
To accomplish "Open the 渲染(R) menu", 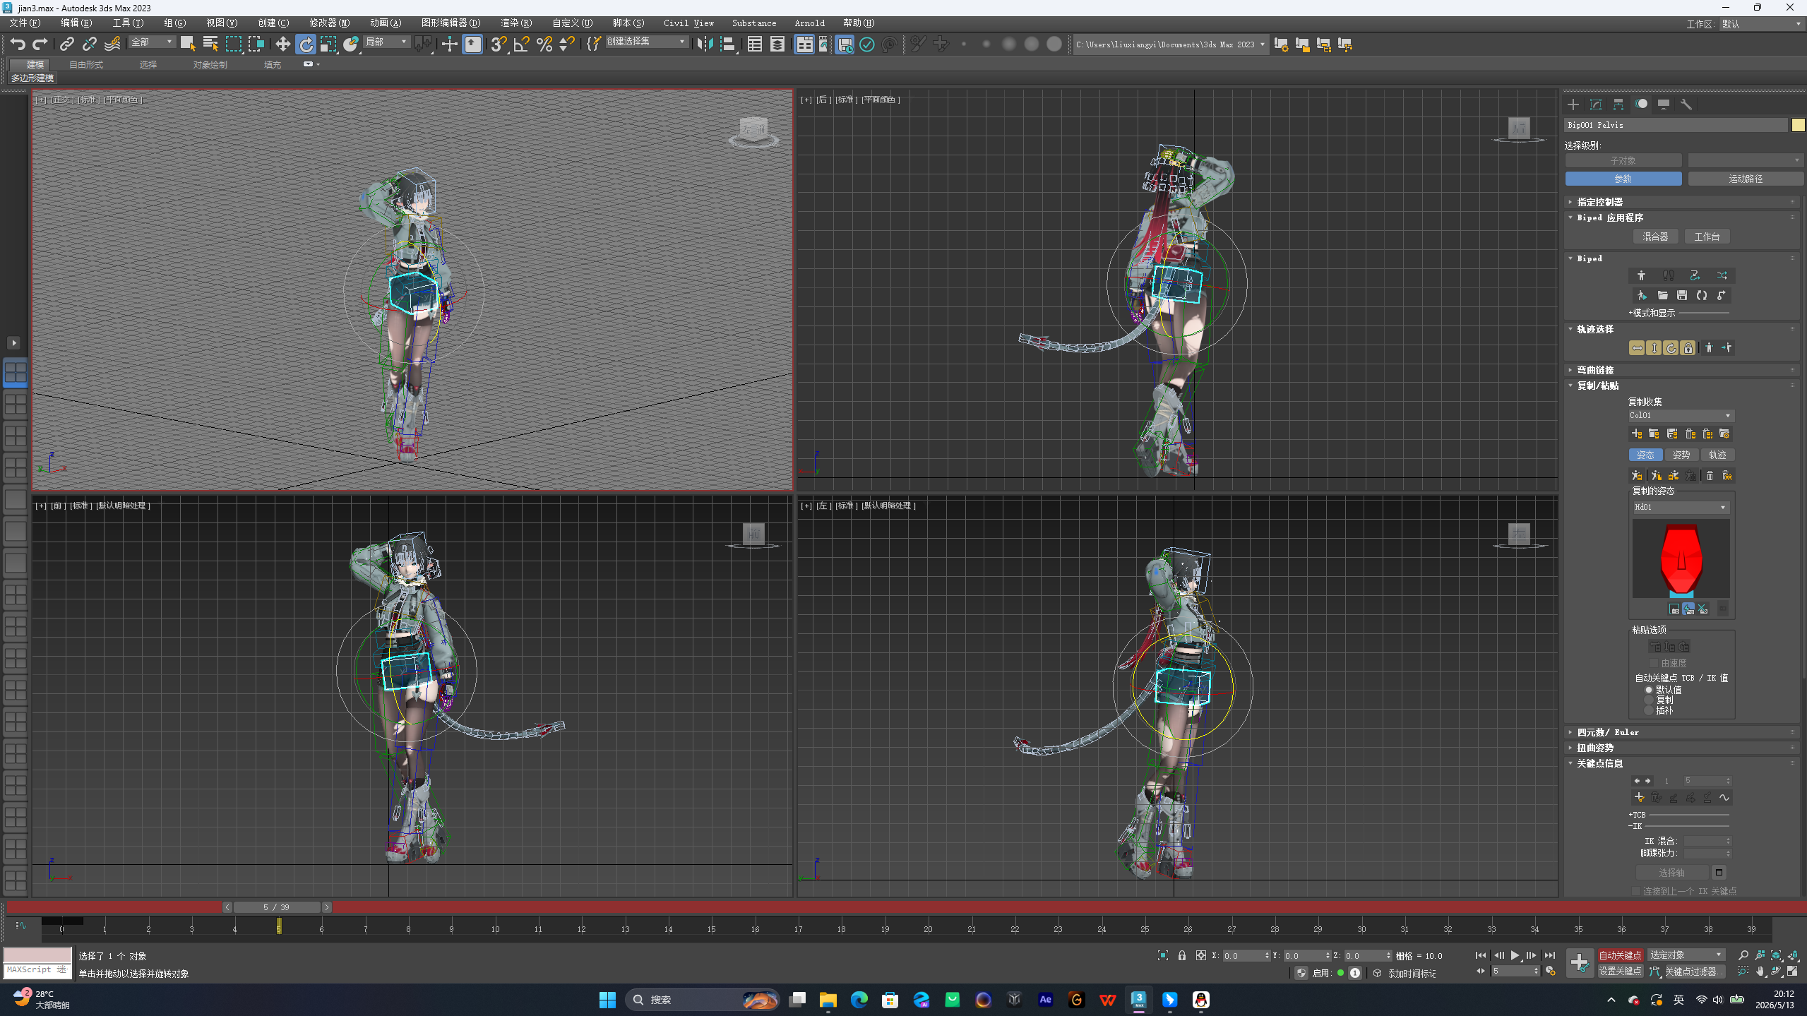I will pos(516,23).
